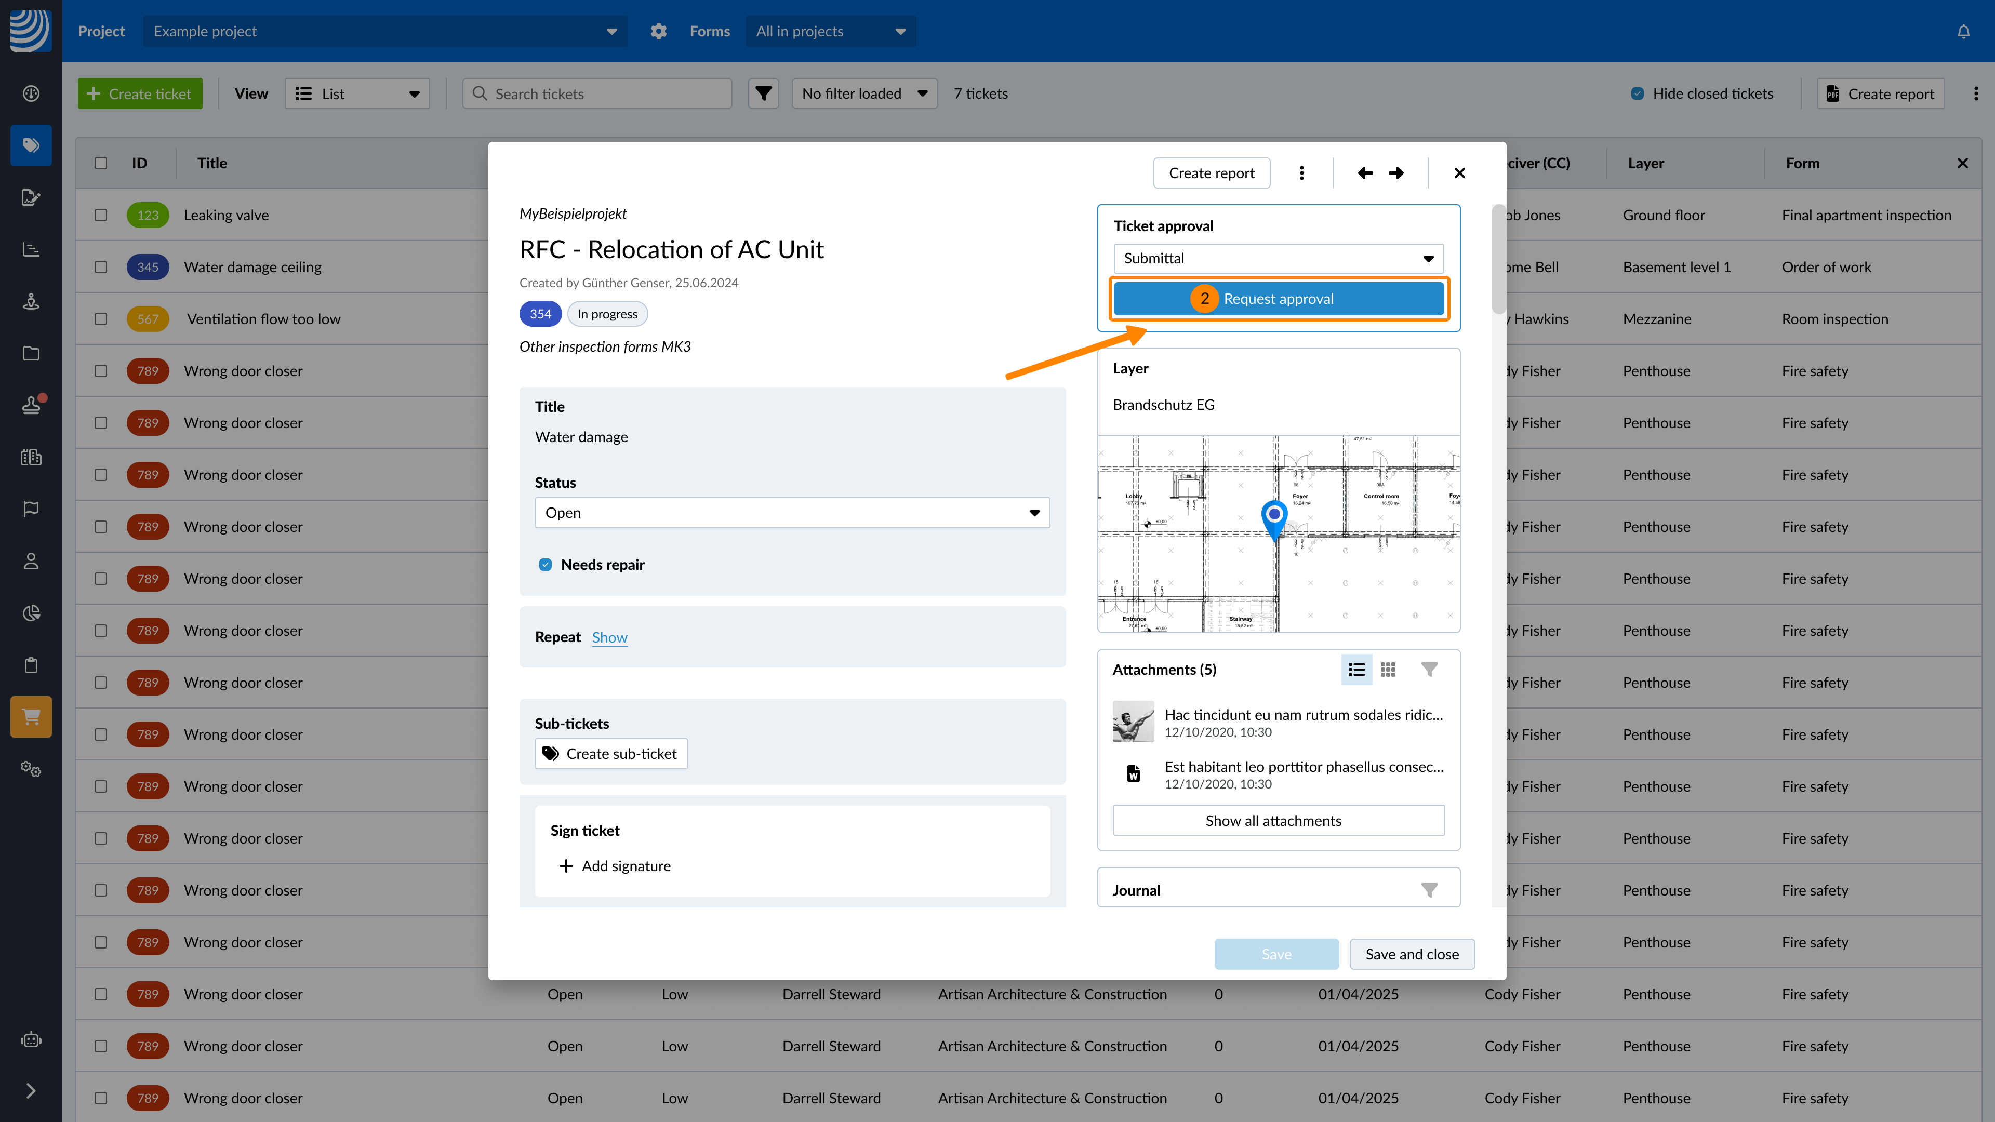1995x1122 pixels.
Task: Go to previous ticket with left arrow
Action: 1365,172
